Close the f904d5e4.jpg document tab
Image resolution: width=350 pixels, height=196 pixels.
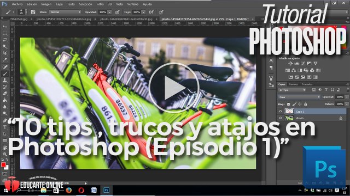point(31,19)
